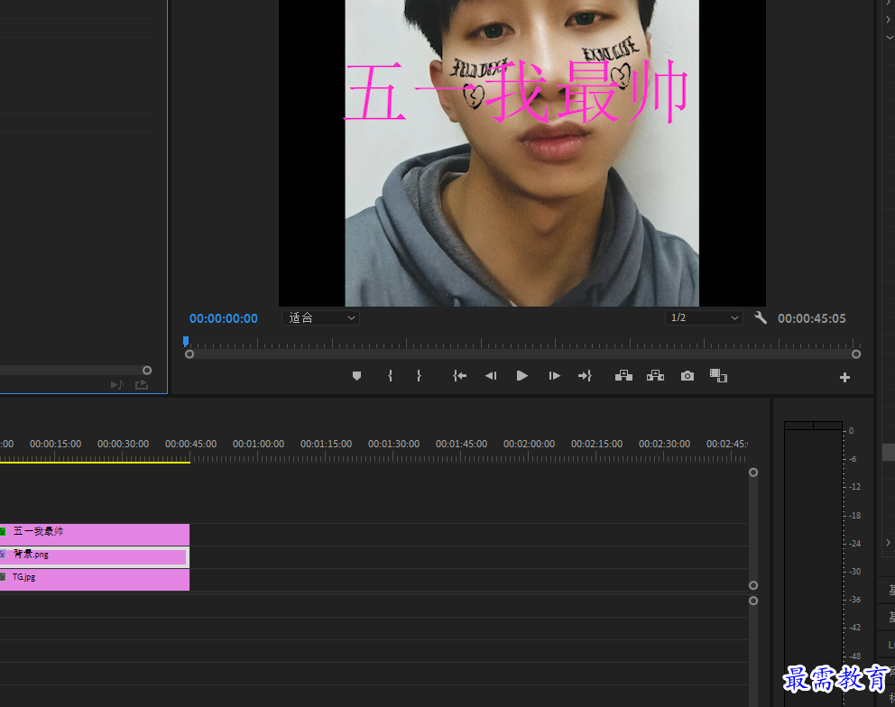
Task: Select the 五一我最帅 title clip
Action: (94, 534)
